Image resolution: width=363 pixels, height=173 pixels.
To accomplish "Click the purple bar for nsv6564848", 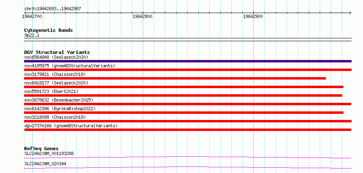I will click(x=188, y=61).
